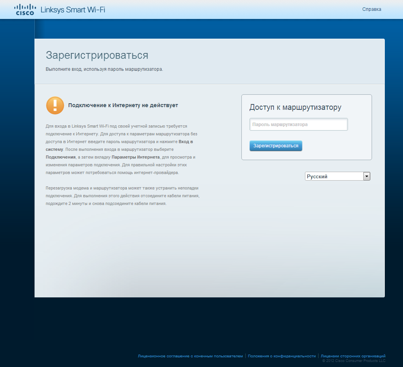Viewport: 403px width, 367px height.
Task: Open Положения о конфиденциальности link
Action: pyautogui.click(x=282, y=356)
